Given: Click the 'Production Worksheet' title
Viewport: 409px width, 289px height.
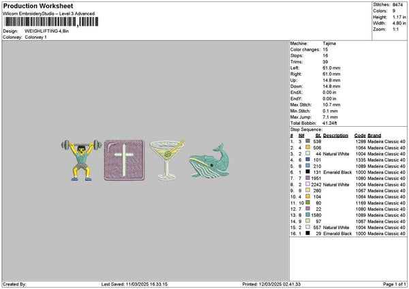Looking at the screenshot, I should coord(38,6).
